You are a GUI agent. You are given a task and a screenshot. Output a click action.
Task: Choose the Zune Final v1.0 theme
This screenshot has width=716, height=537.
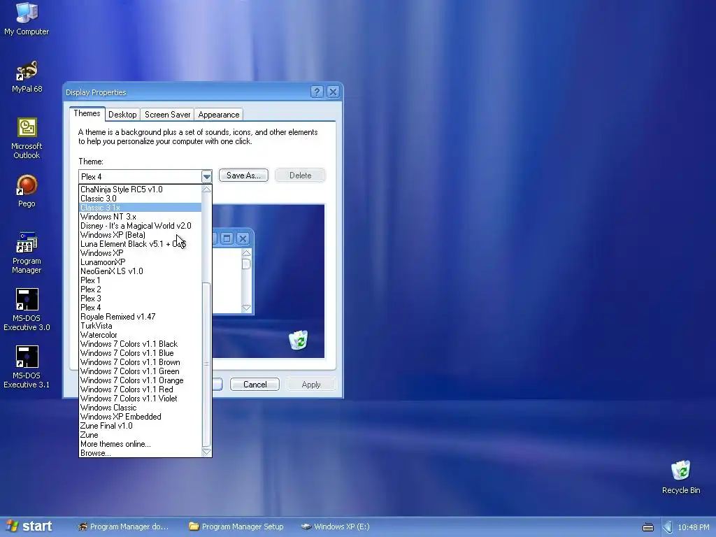tap(140, 426)
